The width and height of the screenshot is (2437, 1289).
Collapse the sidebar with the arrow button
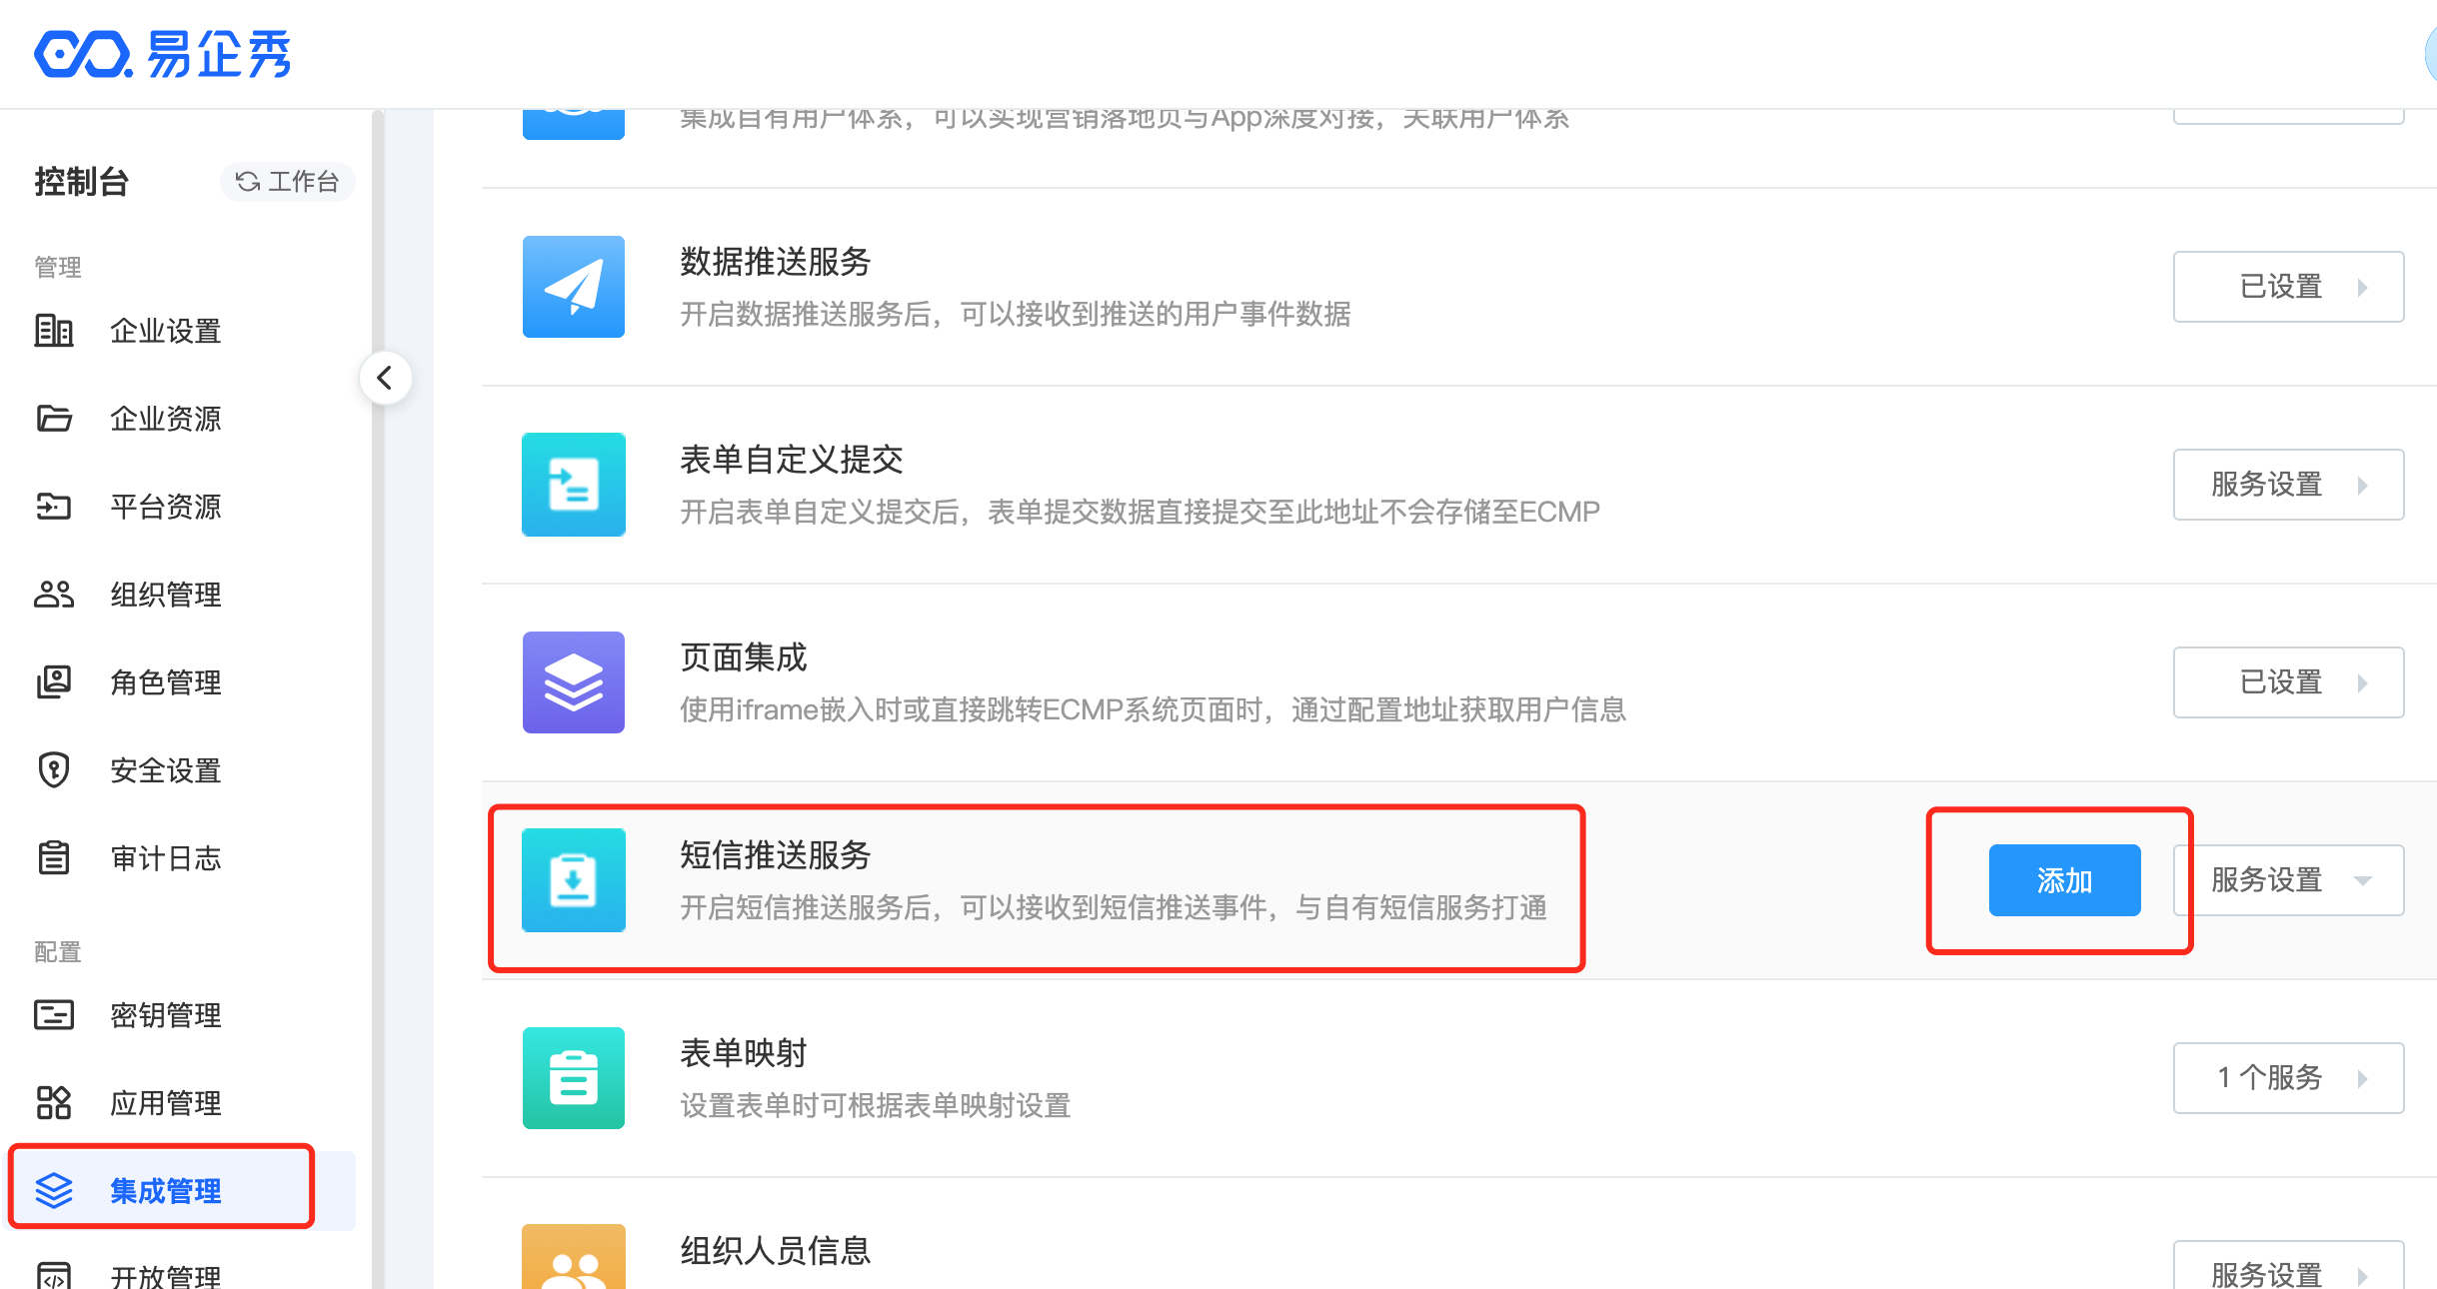(385, 378)
